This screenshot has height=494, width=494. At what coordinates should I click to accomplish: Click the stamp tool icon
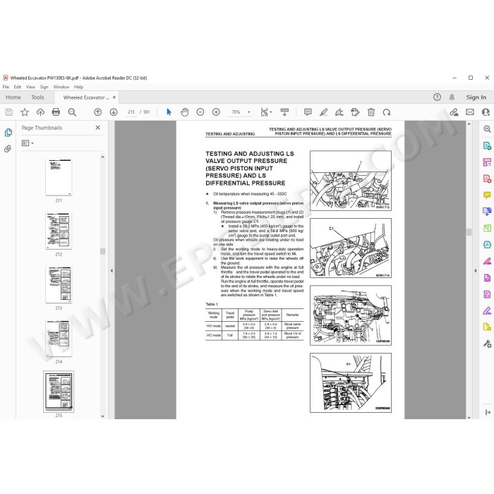click(x=355, y=112)
